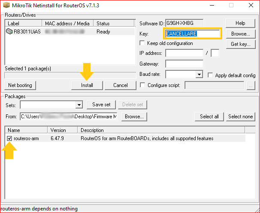
Task: Sort routers by Label column header
Action: (23, 23)
